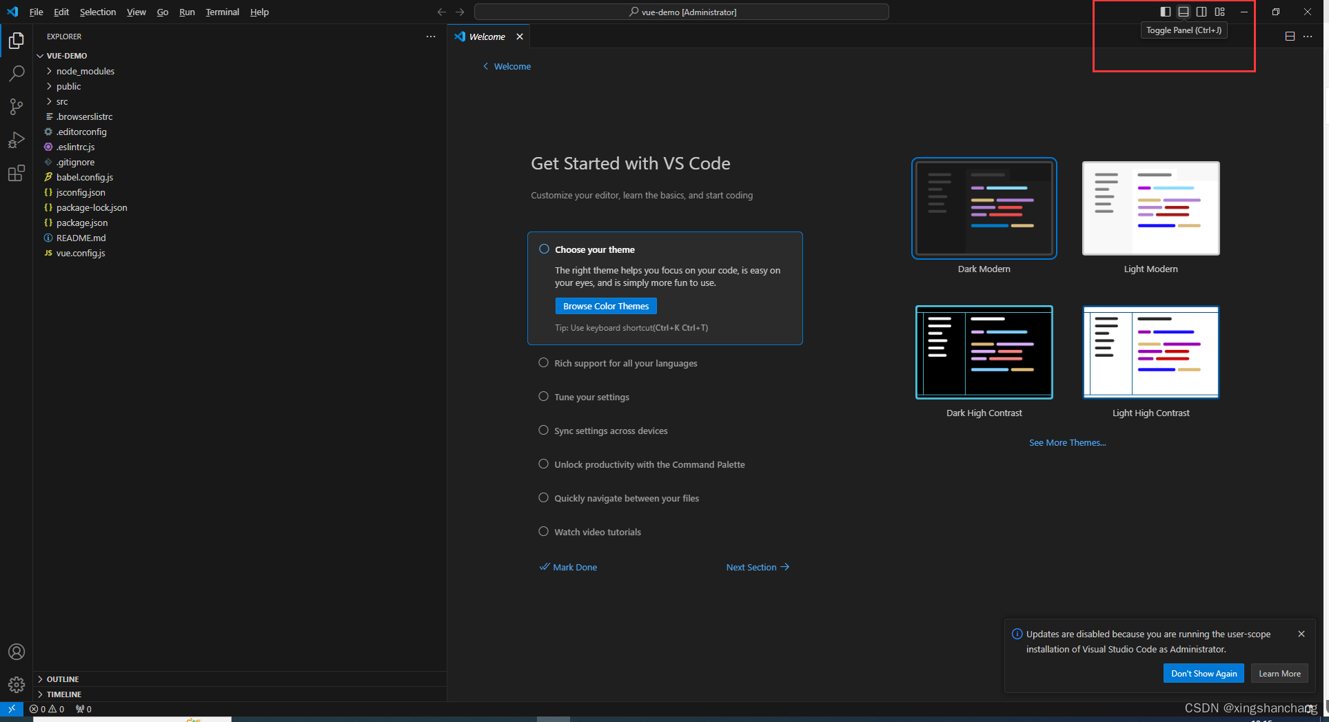
Task: Select Choose your theme step circle
Action: 544,249
